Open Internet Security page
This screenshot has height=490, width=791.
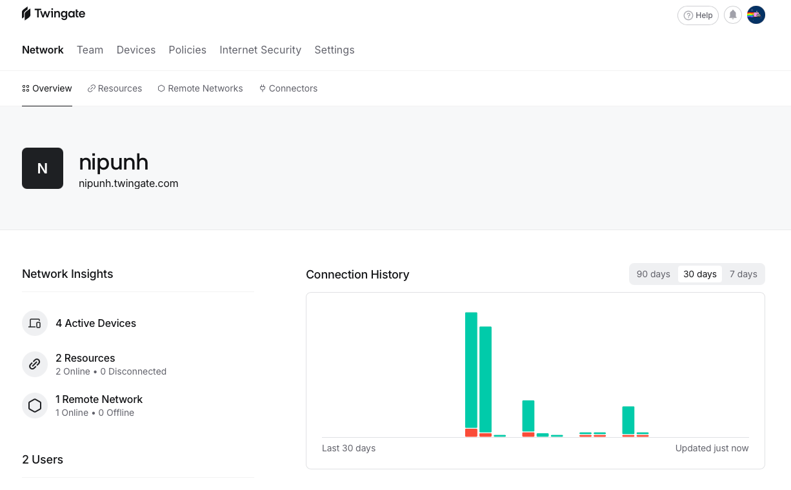(x=260, y=50)
